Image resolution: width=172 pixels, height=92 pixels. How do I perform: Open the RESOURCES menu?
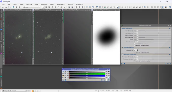click(79, 4)
